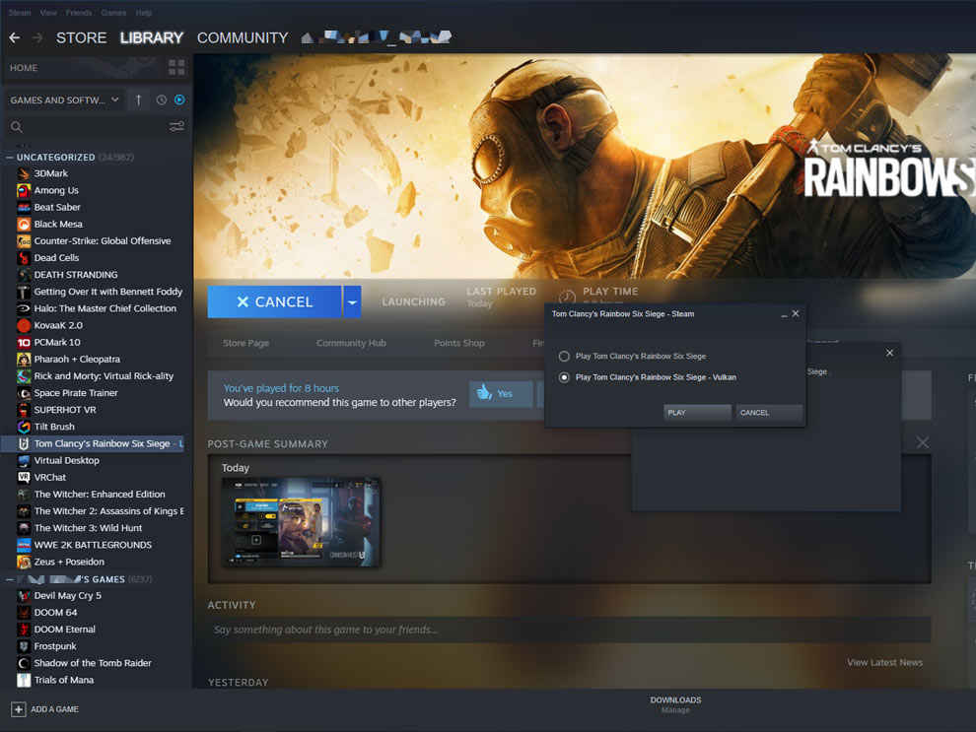Click the Black Mesa game icon
Image resolution: width=976 pixels, height=732 pixels.
pyautogui.click(x=24, y=224)
